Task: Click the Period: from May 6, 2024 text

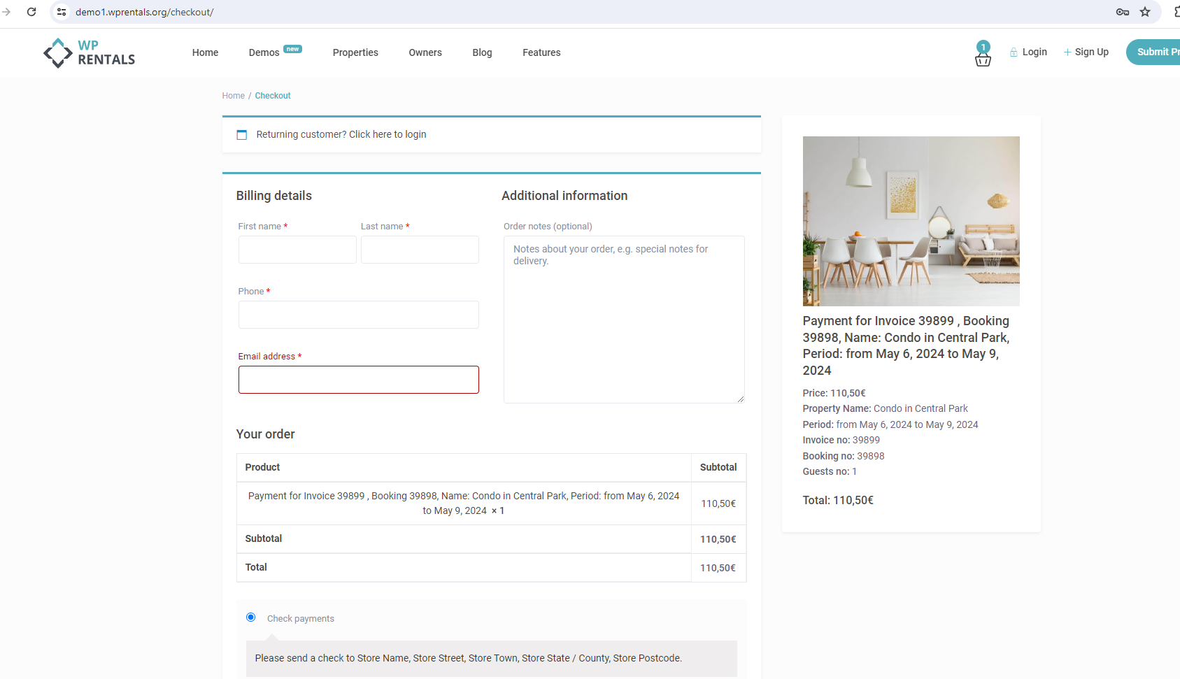Action: pyautogui.click(x=890, y=424)
